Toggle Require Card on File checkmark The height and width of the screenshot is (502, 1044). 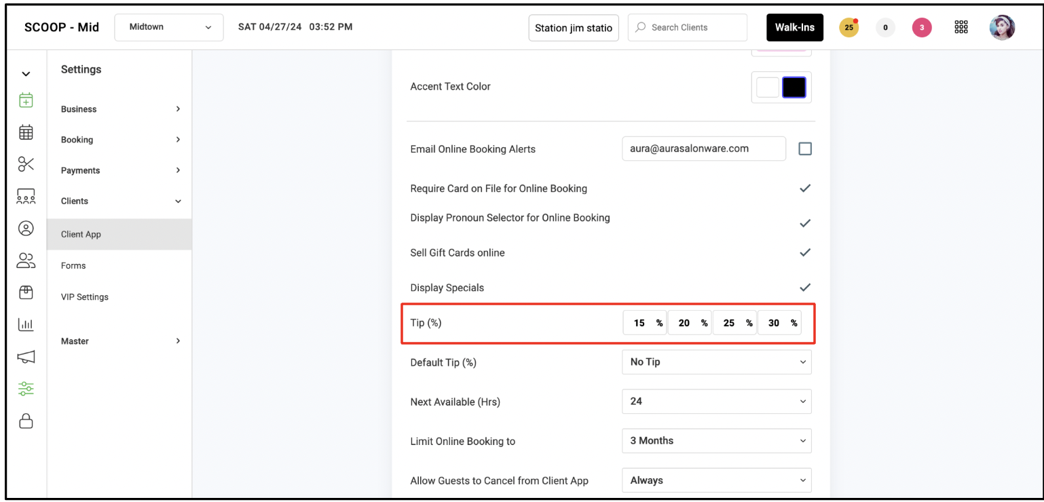click(805, 189)
